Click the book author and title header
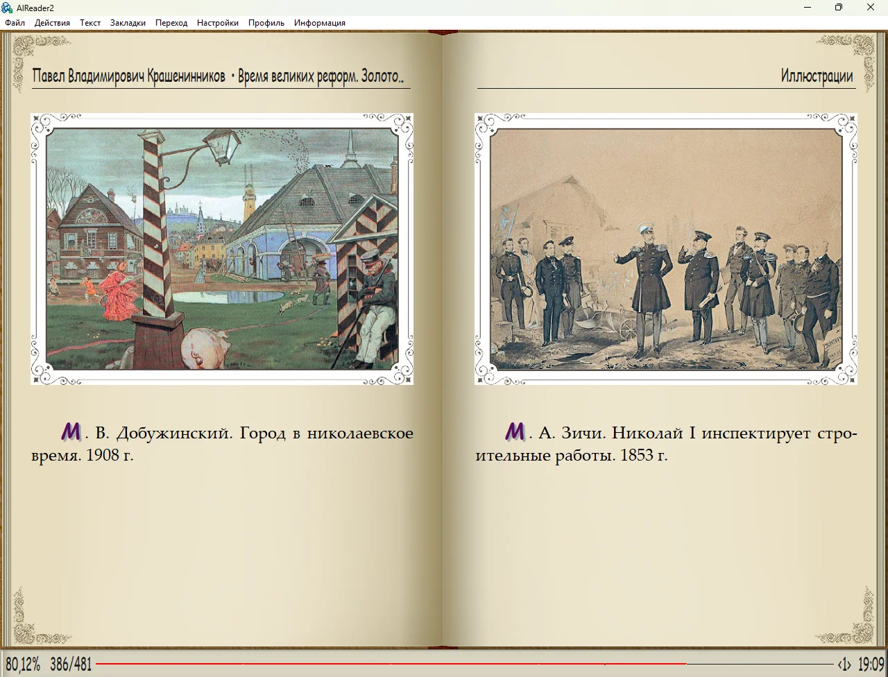 pos(219,76)
